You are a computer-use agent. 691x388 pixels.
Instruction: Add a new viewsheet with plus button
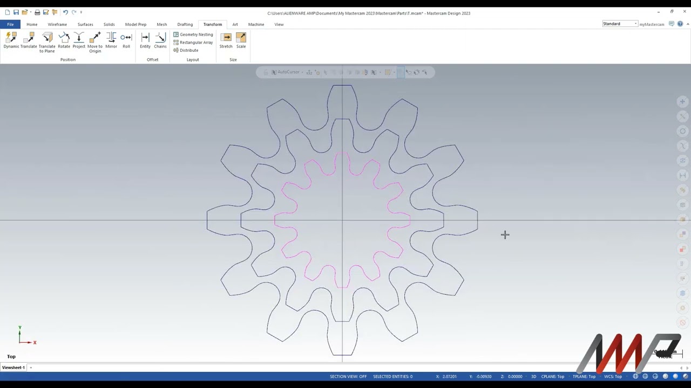point(31,368)
